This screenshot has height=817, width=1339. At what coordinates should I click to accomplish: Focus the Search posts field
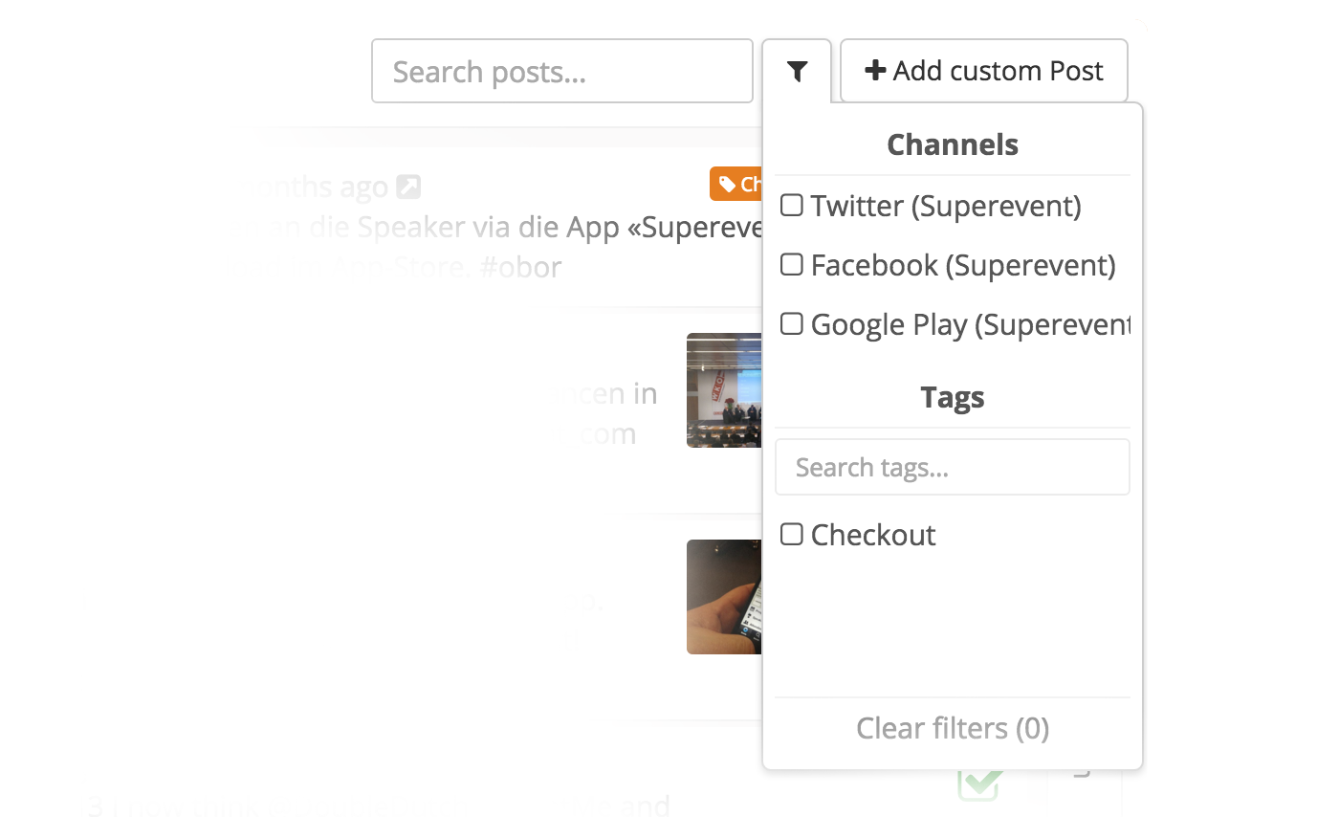562,71
